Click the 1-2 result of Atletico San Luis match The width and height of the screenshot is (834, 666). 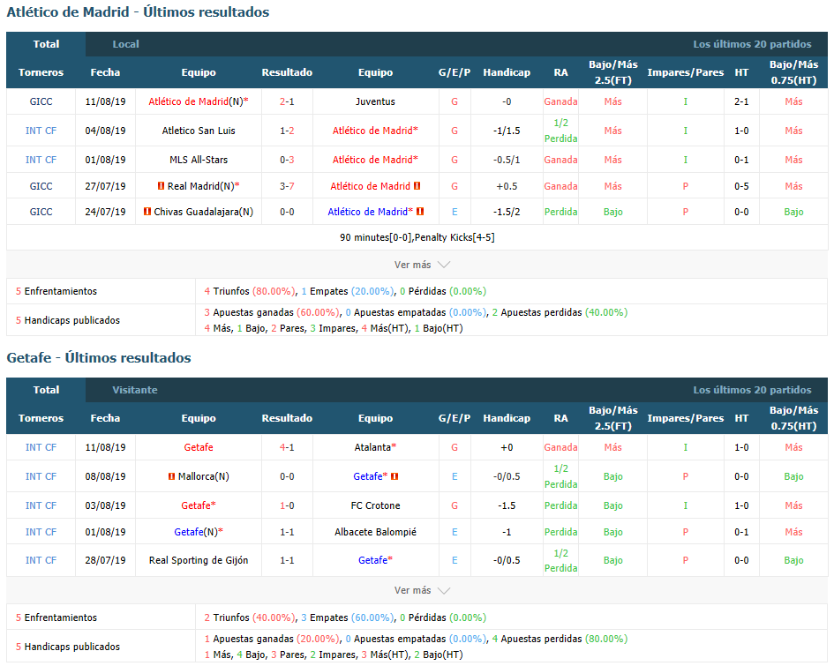point(287,131)
